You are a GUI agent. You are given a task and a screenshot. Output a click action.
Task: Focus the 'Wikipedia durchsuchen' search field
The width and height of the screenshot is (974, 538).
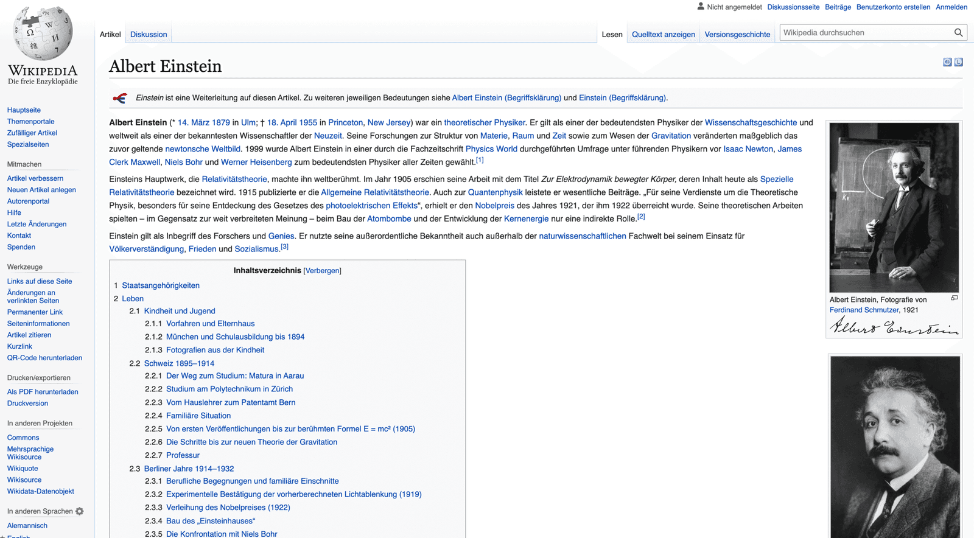[867, 33]
